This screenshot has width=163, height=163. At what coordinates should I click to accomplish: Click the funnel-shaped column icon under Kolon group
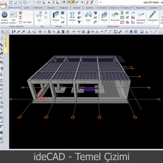(79, 22)
